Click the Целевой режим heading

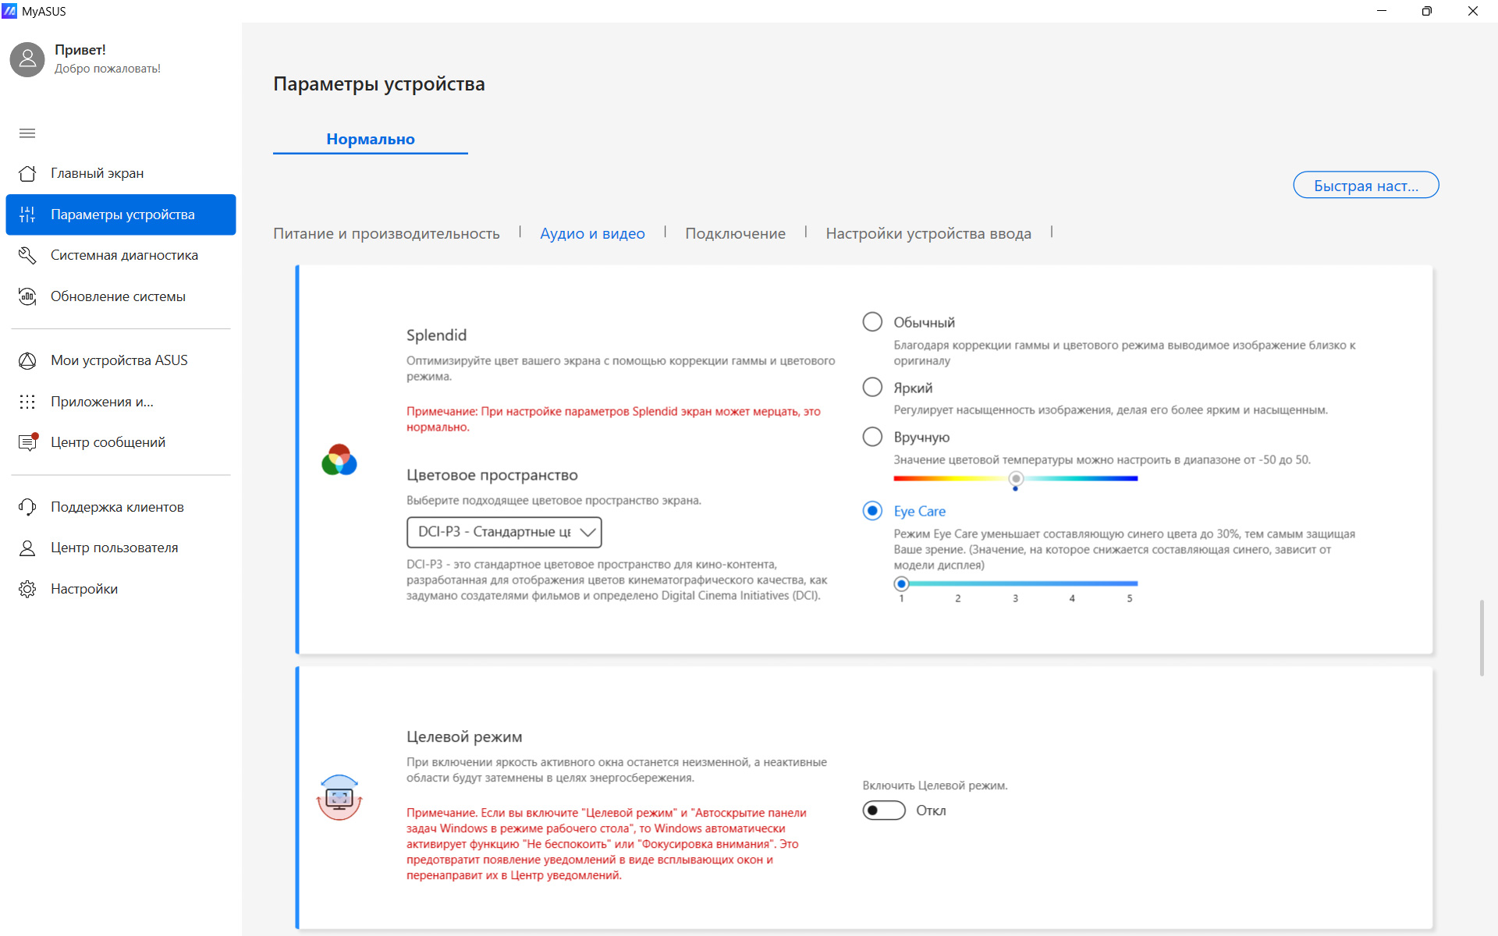[x=464, y=737]
